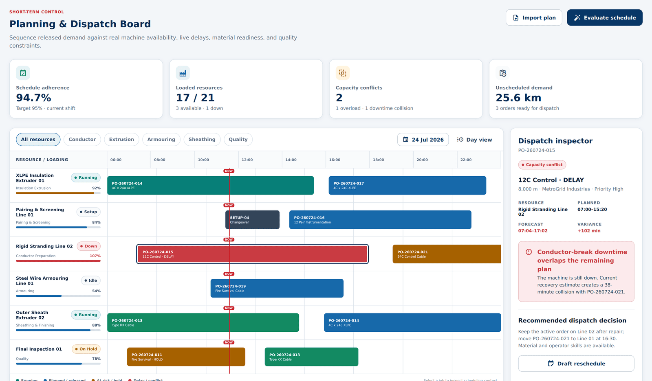Image resolution: width=652 pixels, height=381 pixels.
Task: Open the Day view selector
Action: tap(474, 140)
